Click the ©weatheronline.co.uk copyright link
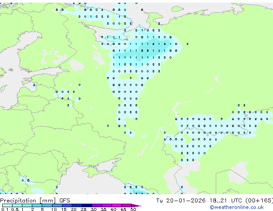This screenshot has height=211, width=273. (237, 207)
